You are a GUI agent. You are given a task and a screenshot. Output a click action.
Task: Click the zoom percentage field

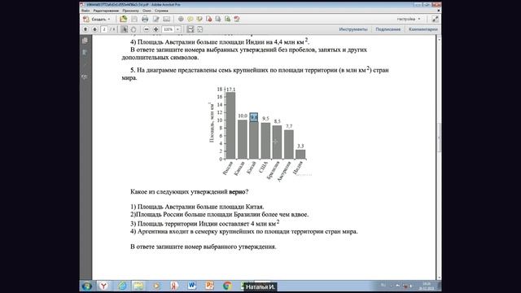169,29
